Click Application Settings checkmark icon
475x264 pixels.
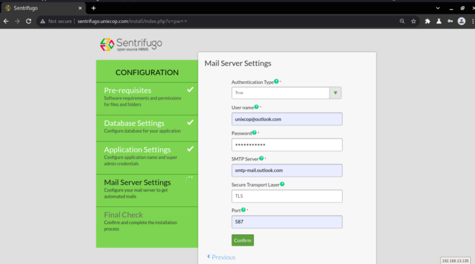(x=190, y=149)
